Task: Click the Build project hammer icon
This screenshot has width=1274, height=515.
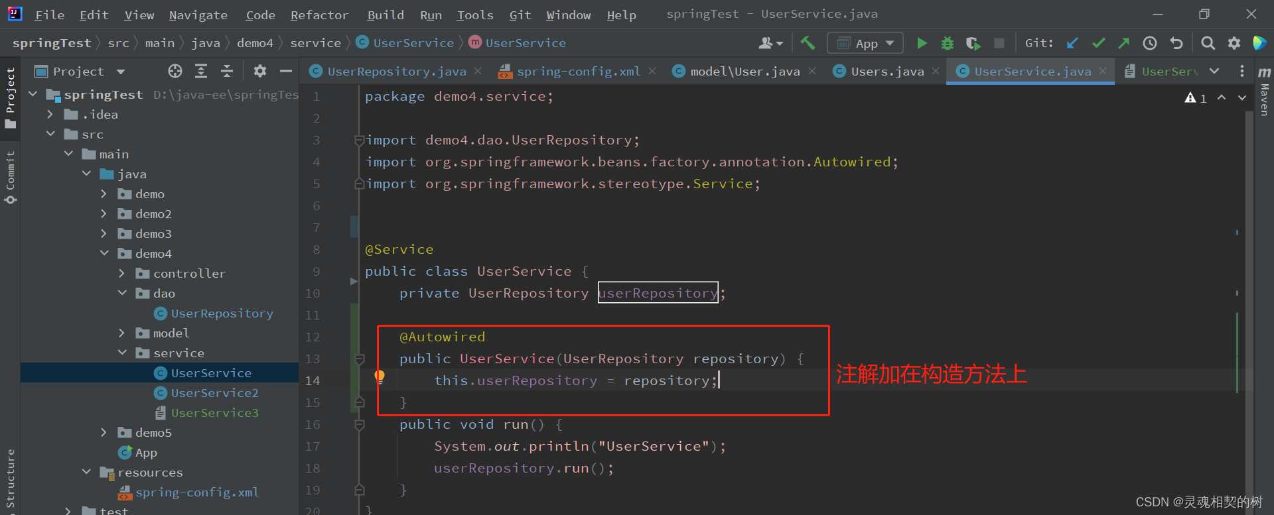Action: click(x=808, y=43)
